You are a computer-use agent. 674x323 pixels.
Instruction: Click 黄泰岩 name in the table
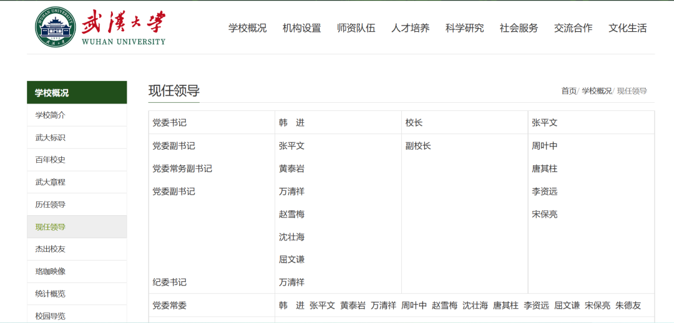click(291, 169)
